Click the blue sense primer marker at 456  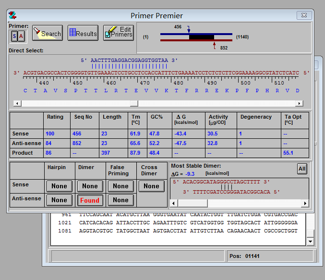pos(188,29)
